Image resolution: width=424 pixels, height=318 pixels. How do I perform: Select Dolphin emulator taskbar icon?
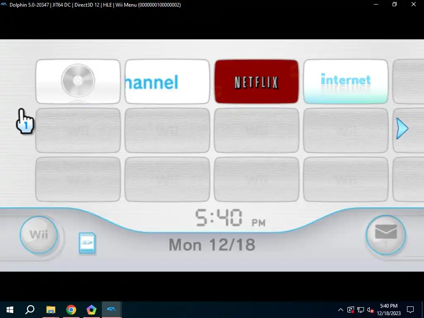pyautogui.click(x=111, y=310)
